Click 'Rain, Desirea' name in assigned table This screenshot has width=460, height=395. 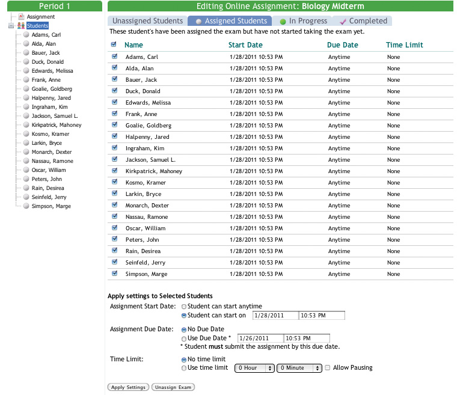coord(143,251)
